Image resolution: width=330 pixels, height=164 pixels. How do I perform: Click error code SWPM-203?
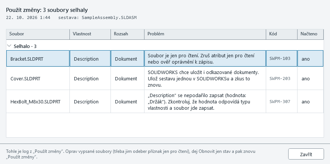click(280, 78)
